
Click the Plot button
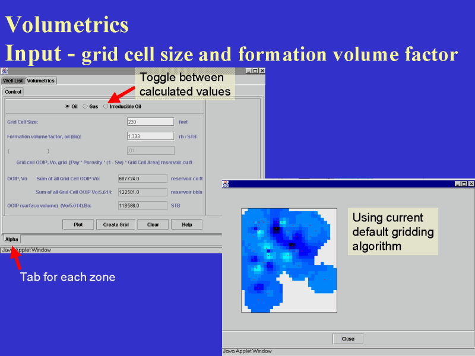[x=78, y=225]
